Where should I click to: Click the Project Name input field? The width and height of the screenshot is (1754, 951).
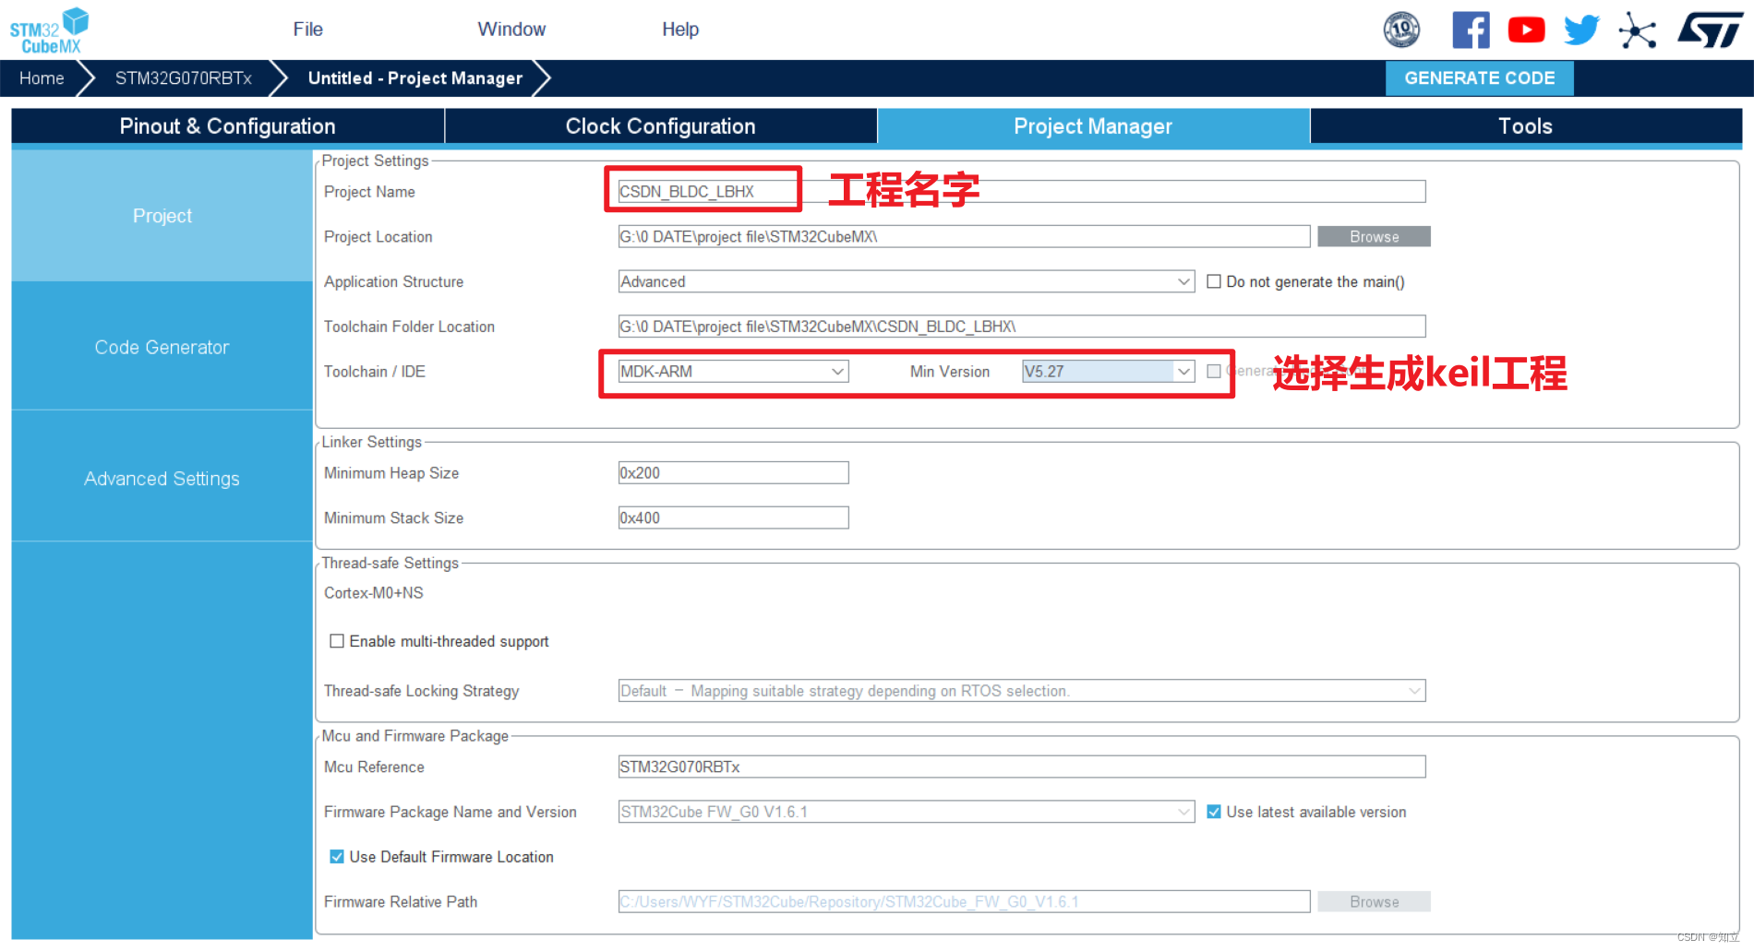point(1022,192)
